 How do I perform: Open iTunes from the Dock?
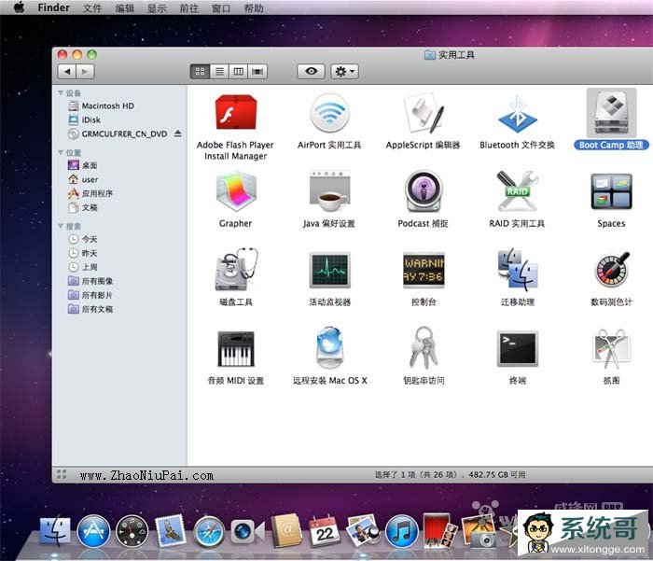pyautogui.click(x=401, y=531)
